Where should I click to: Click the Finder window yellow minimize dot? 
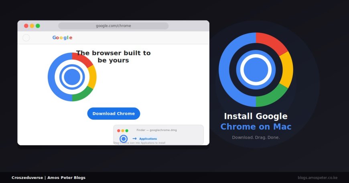coord(123,131)
